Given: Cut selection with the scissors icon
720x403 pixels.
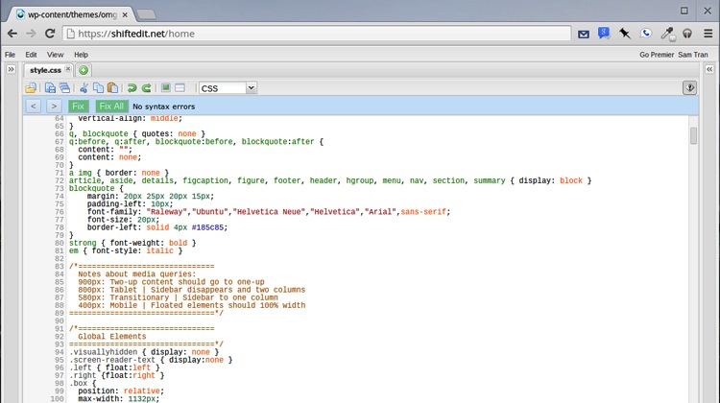Looking at the screenshot, I should coord(84,88).
